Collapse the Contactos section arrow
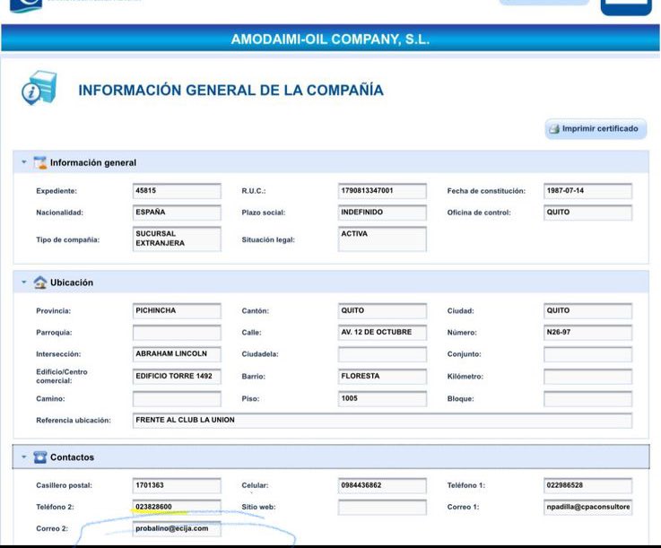Viewport: 661px width, 548px height. click(24, 457)
